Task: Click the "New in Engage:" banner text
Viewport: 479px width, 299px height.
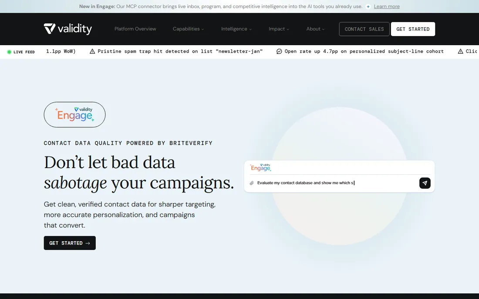Action: pos(97,7)
